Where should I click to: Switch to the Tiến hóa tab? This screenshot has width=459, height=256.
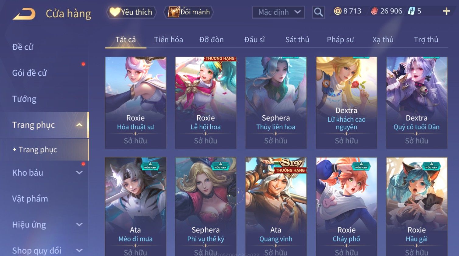click(x=168, y=40)
